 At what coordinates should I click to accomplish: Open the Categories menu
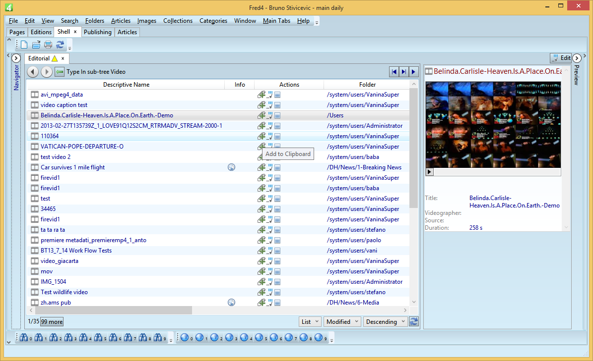(213, 21)
